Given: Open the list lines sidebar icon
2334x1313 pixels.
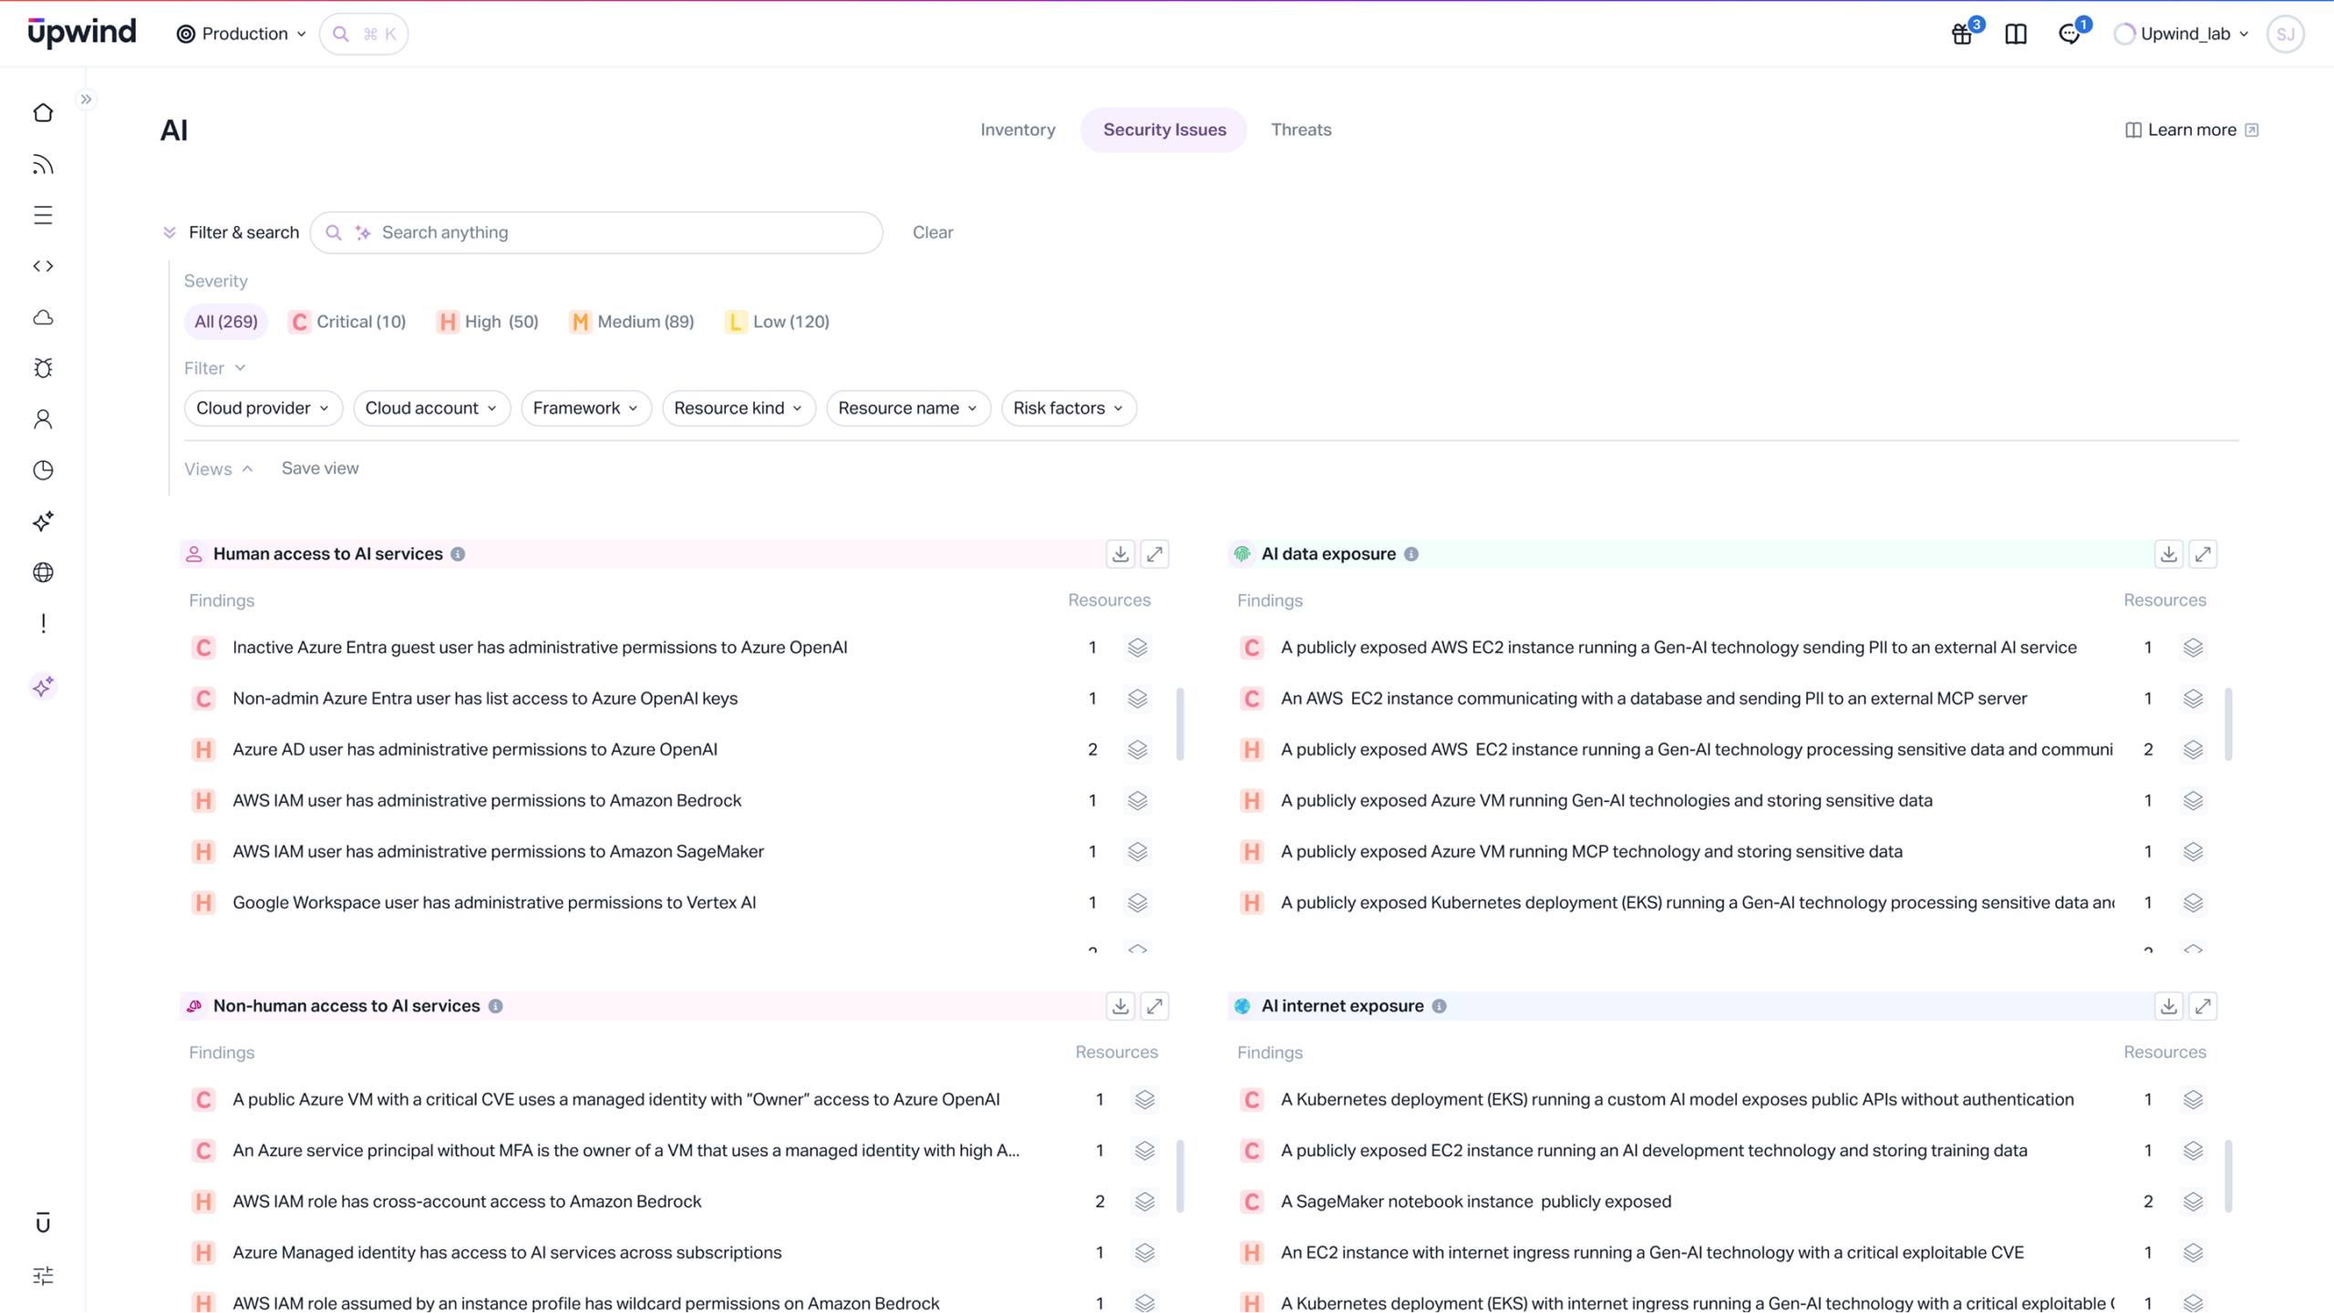Looking at the screenshot, I should [43, 215].
